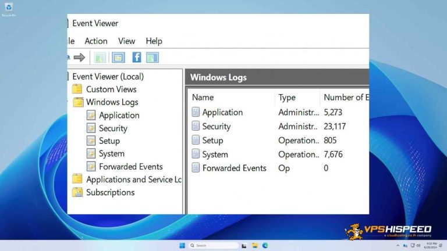The height and width of the screenshot is (251, 447).
Task: Click the "5,273" event count cell
Action: 333,112
